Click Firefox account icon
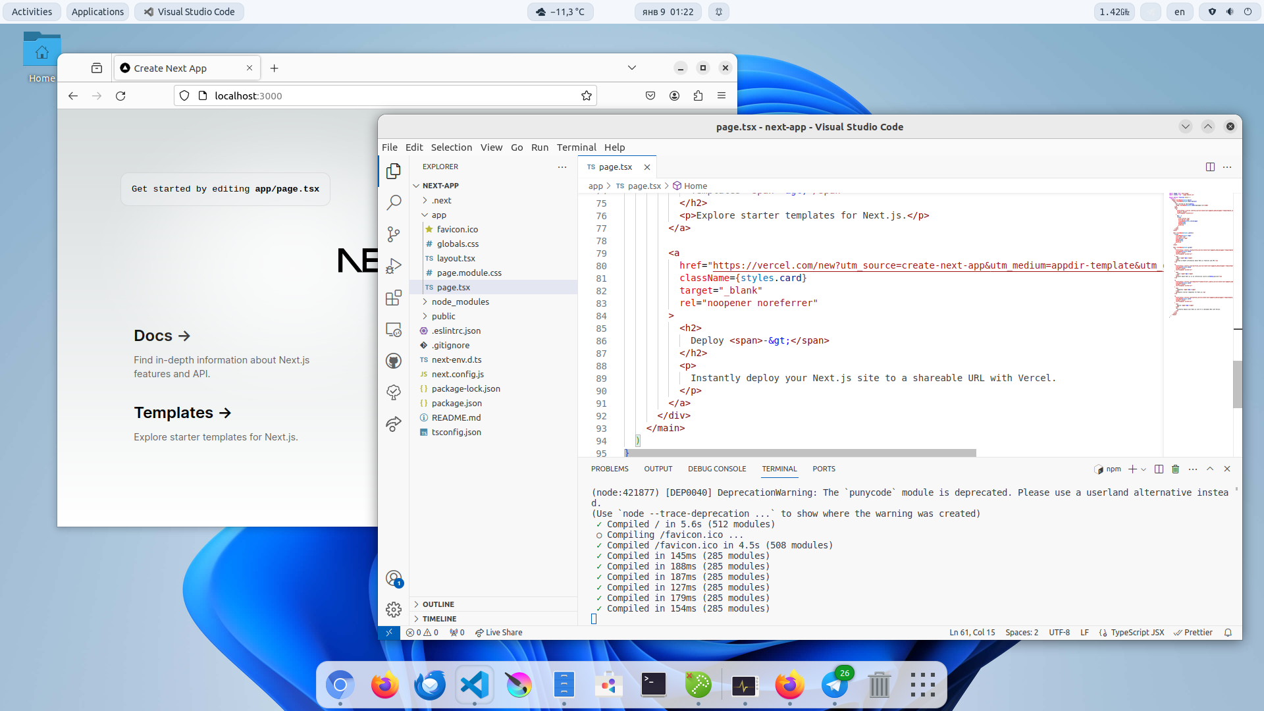The image size is (1264, 711). pos(674,96)
